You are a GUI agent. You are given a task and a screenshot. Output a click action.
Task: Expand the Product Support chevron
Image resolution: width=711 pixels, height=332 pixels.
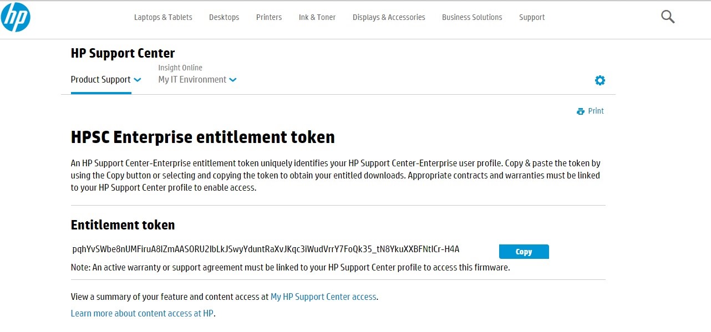coord(137,80)
